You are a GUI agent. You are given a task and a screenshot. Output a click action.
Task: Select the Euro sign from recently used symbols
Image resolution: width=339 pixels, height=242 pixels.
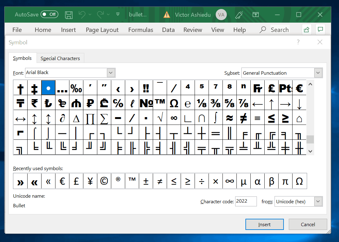(x=62, y=181)
